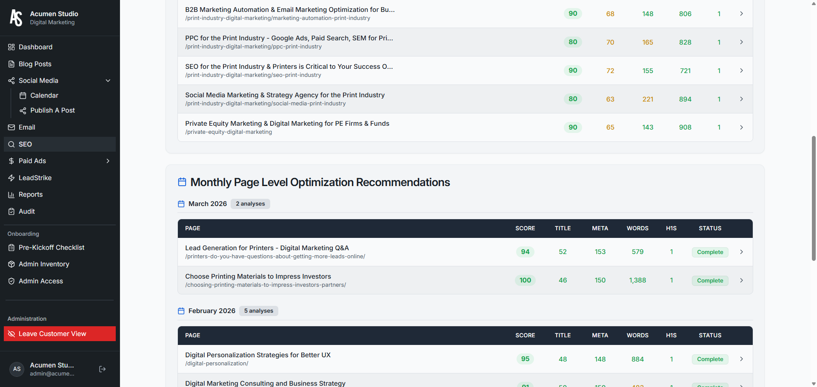Screen dimensions: 817x387
Task: Click the '2 analyses' badge
Action: coord(250,204)
